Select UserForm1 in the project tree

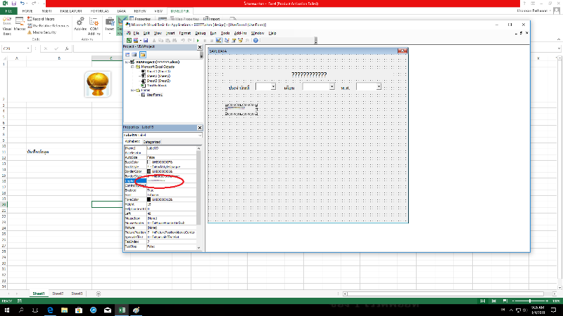[156, 94]
